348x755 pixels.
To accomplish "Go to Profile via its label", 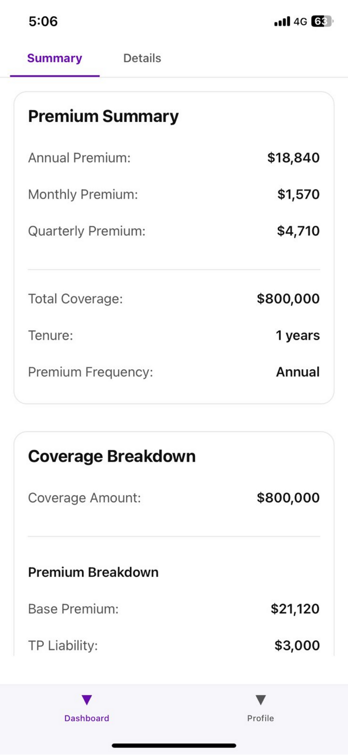I will pyautogui.click(x=260, y=718).
